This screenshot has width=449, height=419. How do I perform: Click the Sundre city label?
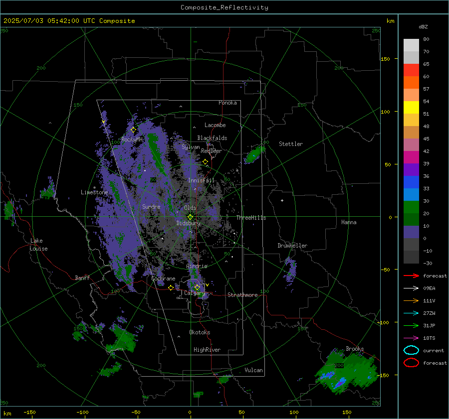(151, 206)
